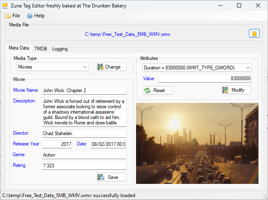Click the Description label

pos(24,101)
